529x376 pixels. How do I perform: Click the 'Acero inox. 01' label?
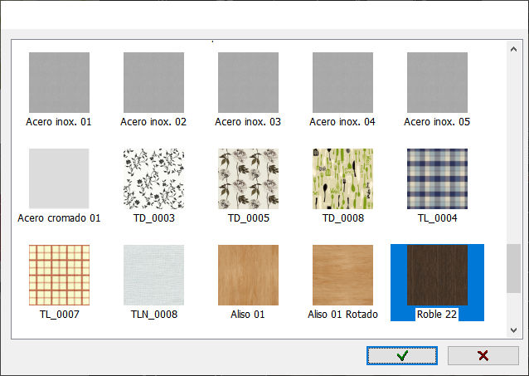(x=59, y=122)
